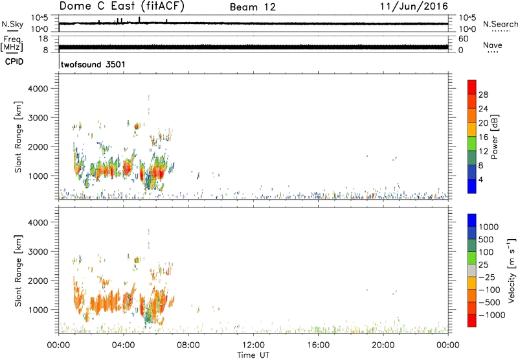Click the 'Nave' legend label

[493, 45]
